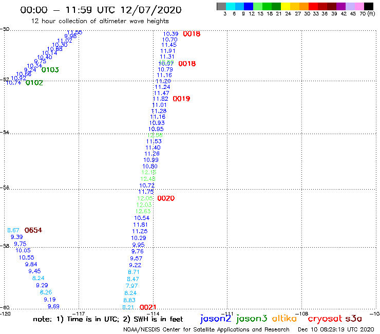Click longitude axis label -117
The width and height of the screenshot is (380, 334).
(79, 313)
